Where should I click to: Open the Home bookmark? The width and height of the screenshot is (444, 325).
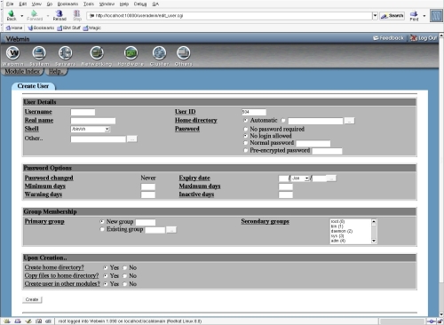[x=14, y=28]
